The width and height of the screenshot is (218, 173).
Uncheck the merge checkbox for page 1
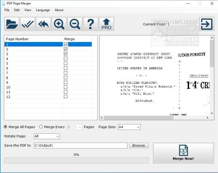pos(66,44)
